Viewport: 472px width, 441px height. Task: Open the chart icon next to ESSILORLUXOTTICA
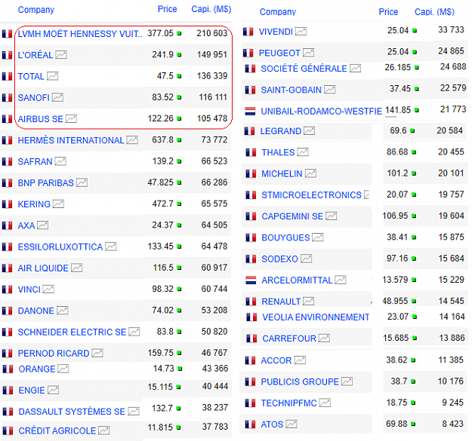111,247
